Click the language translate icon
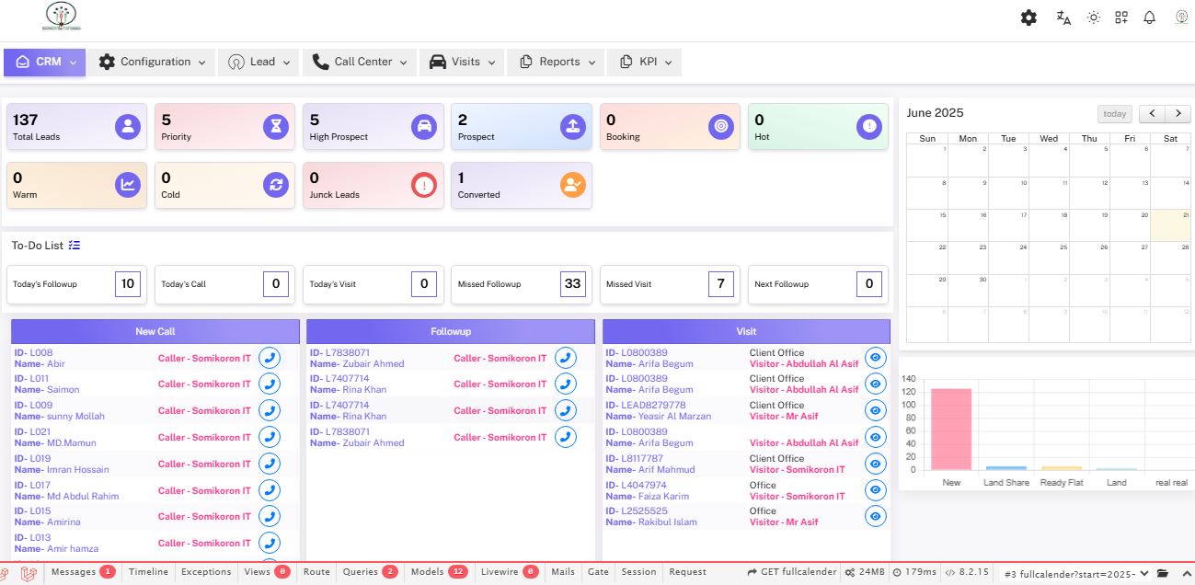 (x=1063, y=17)
